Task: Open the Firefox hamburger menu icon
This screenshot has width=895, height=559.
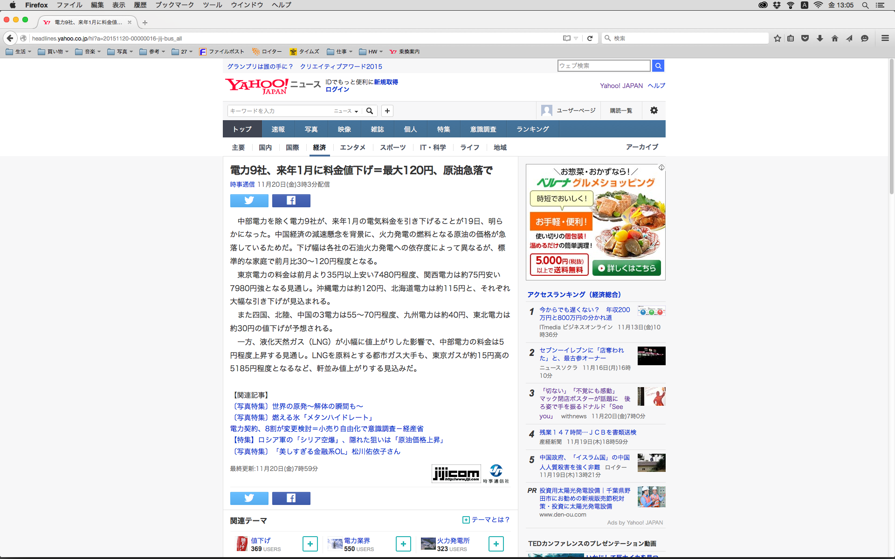Action: (885, 38)
